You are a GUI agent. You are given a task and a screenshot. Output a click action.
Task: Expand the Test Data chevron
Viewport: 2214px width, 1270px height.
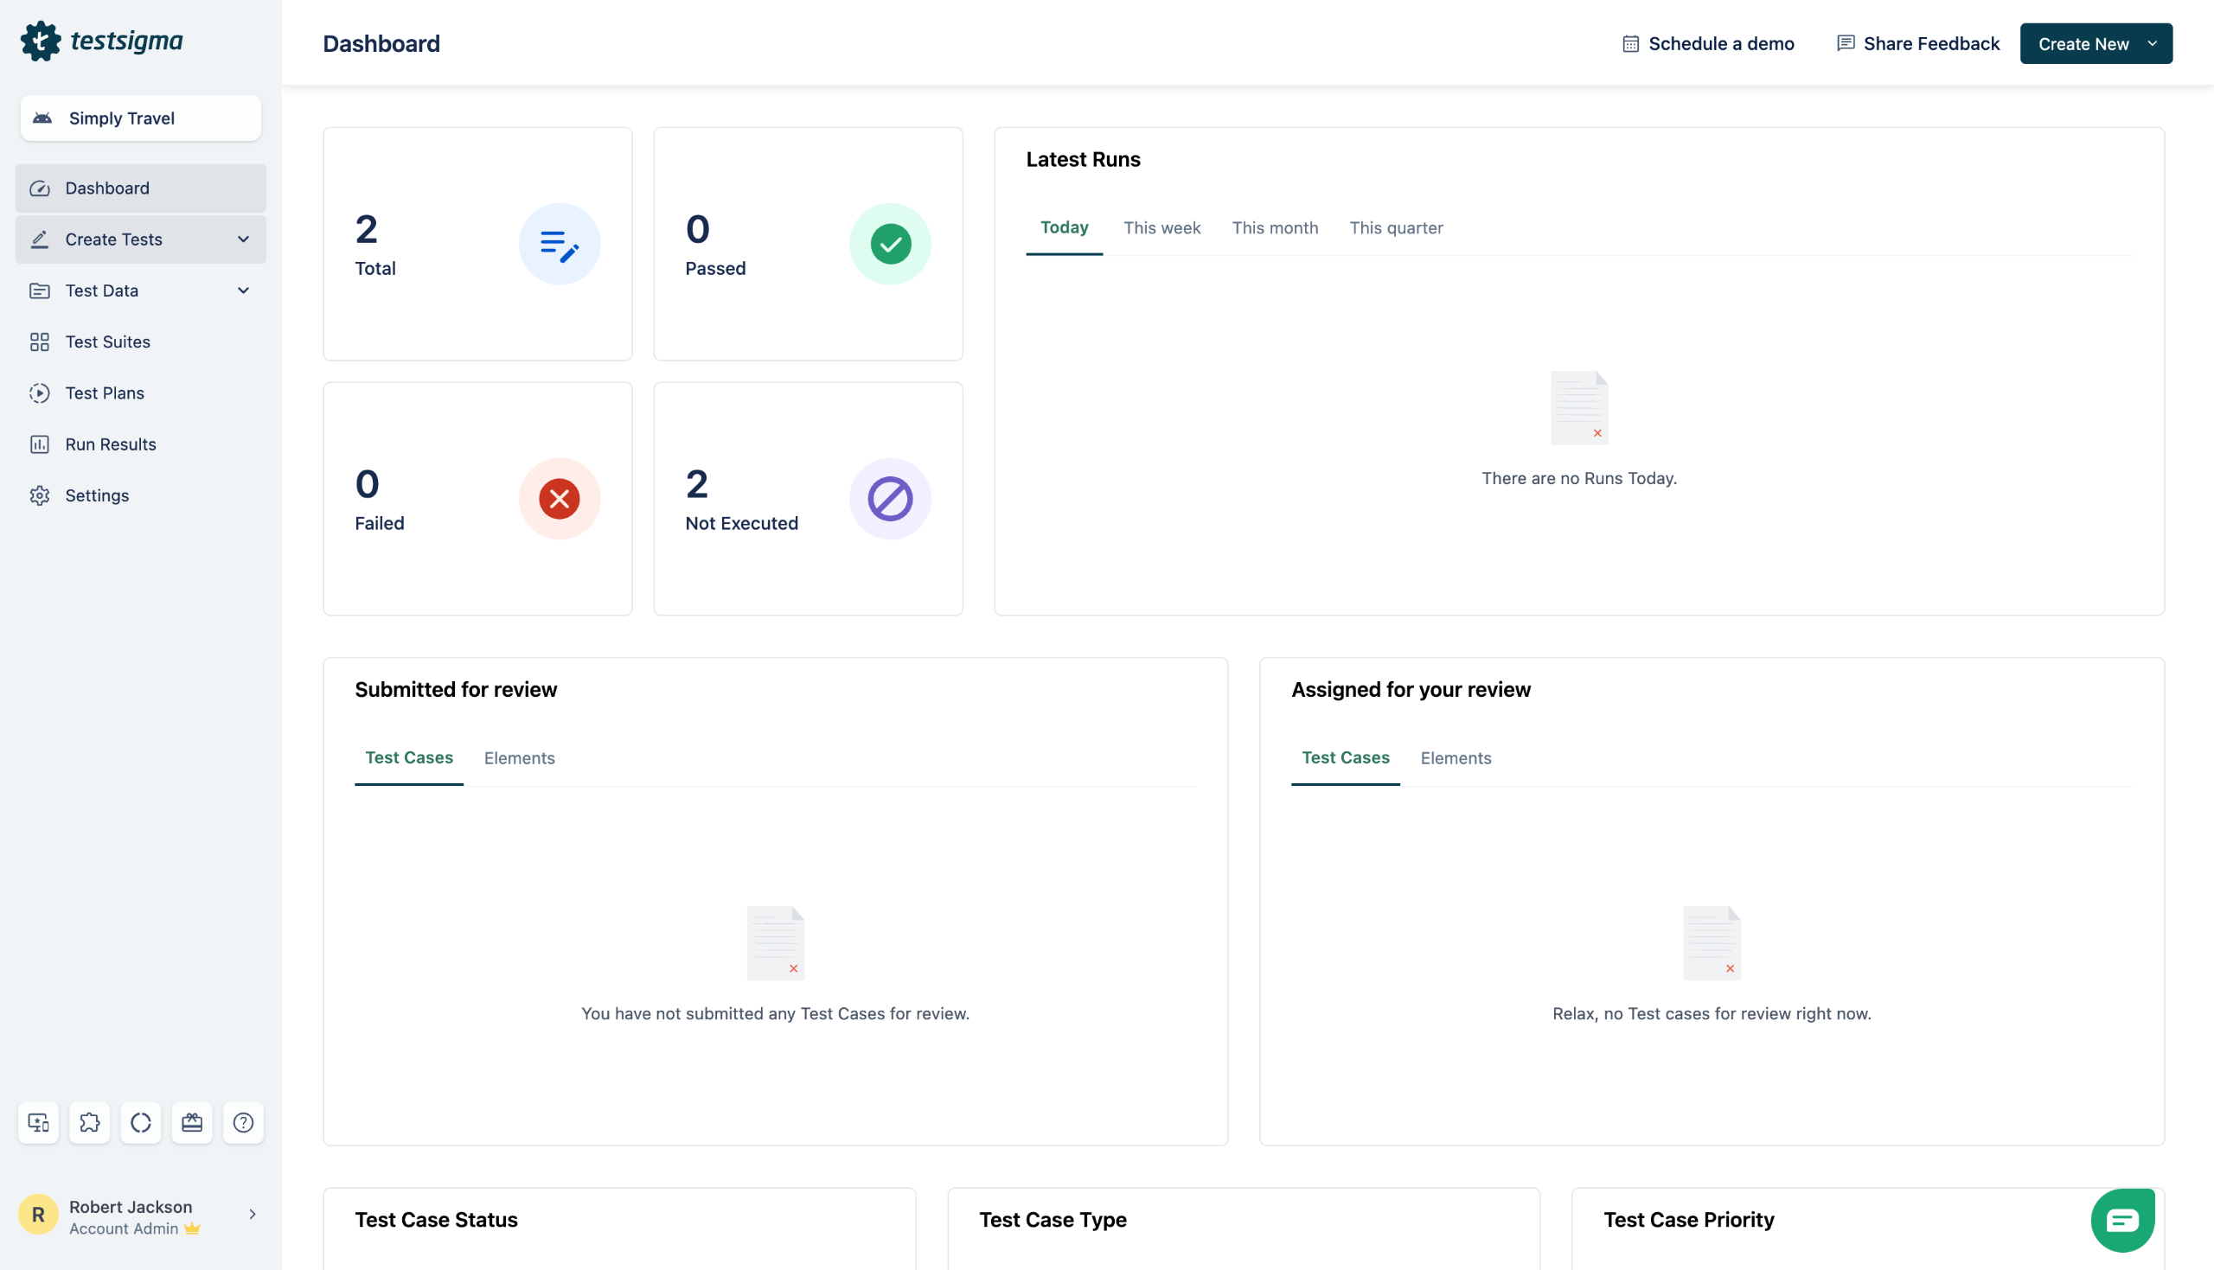(x=243, y=290)
